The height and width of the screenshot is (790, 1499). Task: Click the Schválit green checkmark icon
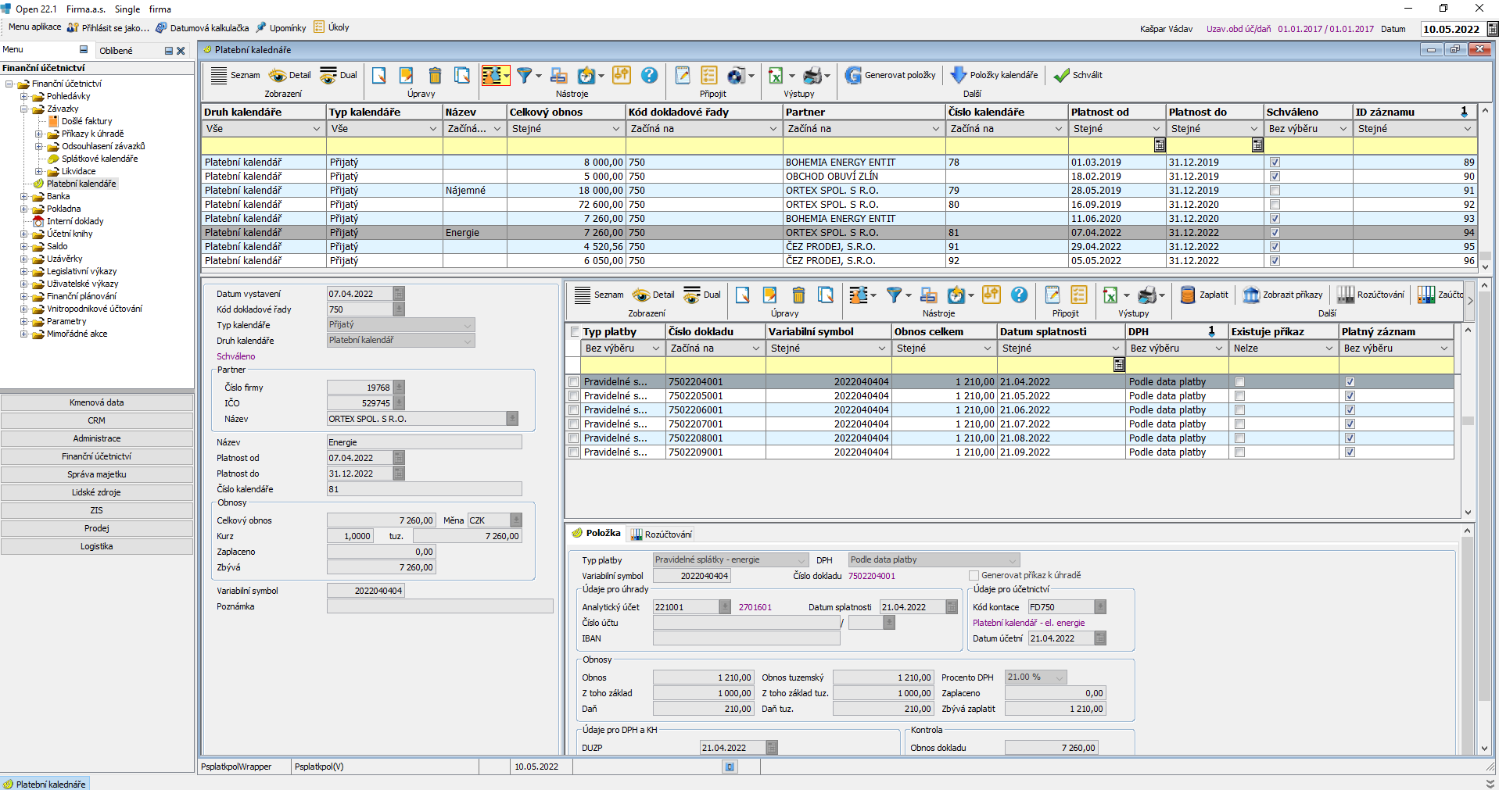point(1061,75)
